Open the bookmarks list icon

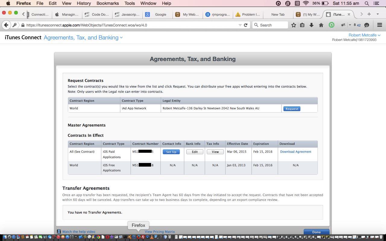coord(302,25)
